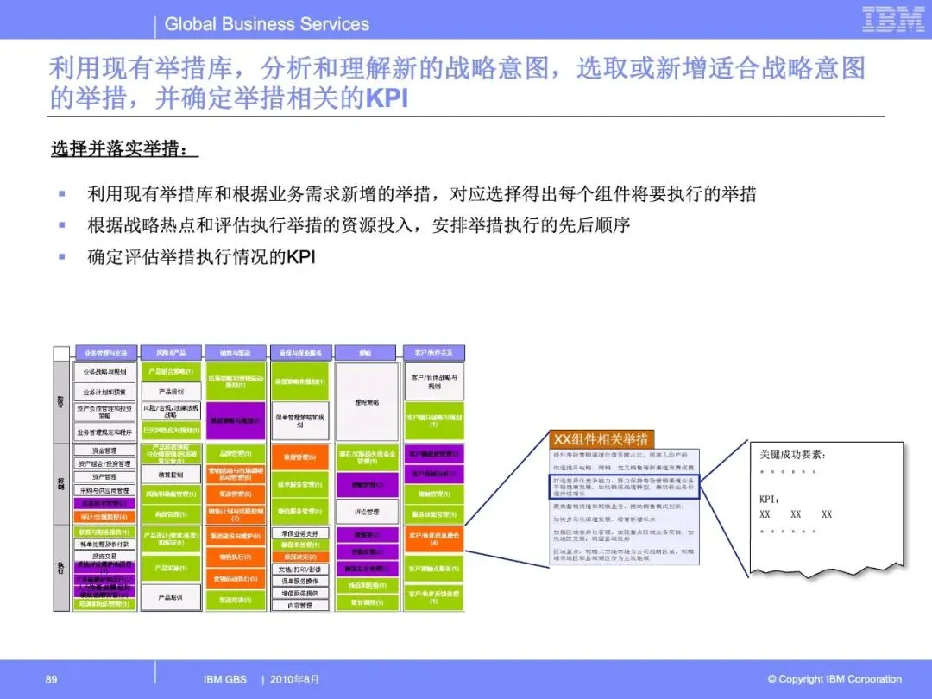Click the date 2010年8月 in the footer

point(294,679)
